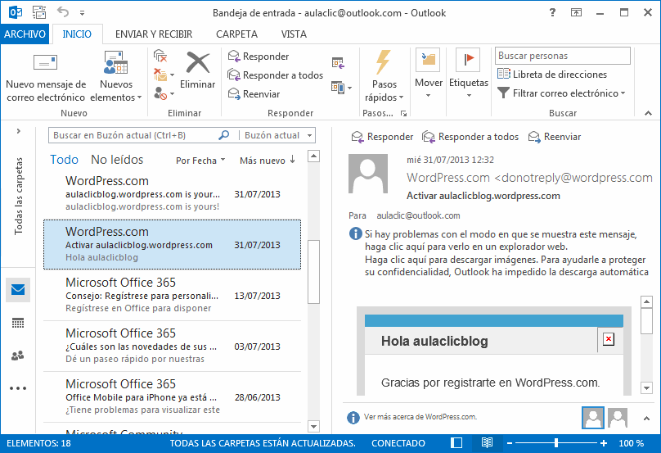Click the Help question mark icon
The height and width of the screenshot is (453, 661).
pos(552,12)
